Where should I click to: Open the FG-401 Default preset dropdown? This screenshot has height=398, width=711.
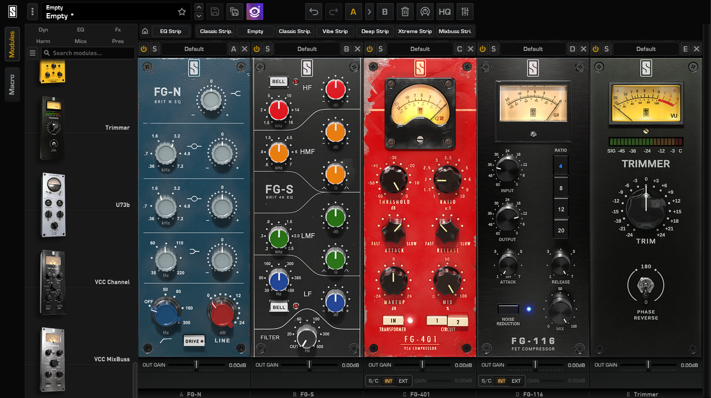420,49
